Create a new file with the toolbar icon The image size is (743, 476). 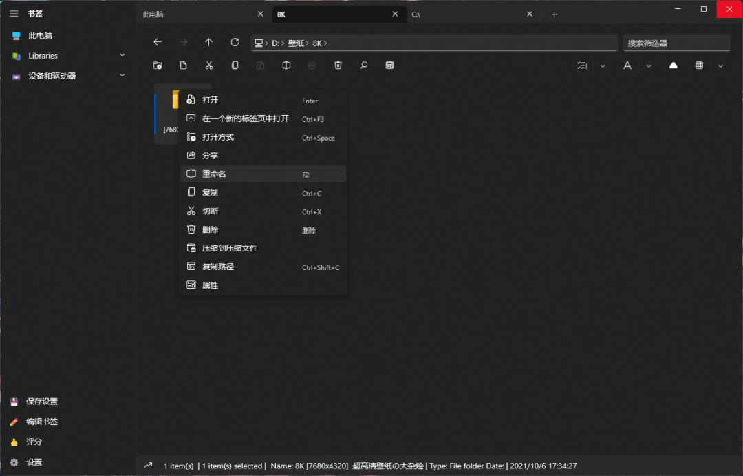183,65
